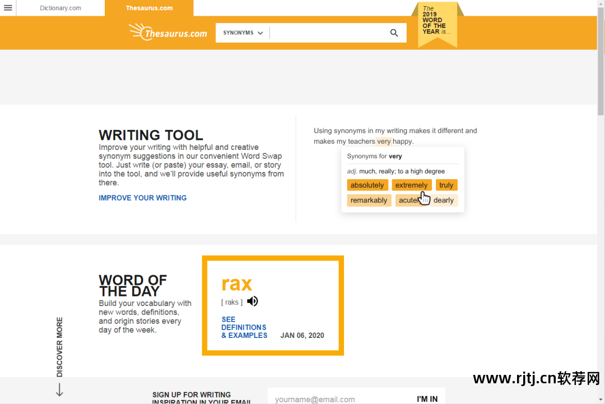Open the hamburger menu icon
The width and height of the screenshot is (605, 404).
(x=8, y=8)
